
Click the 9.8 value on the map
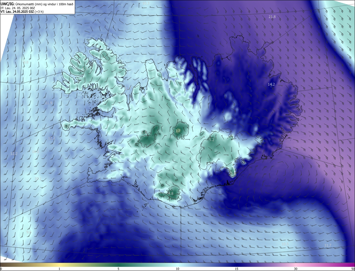26,63
